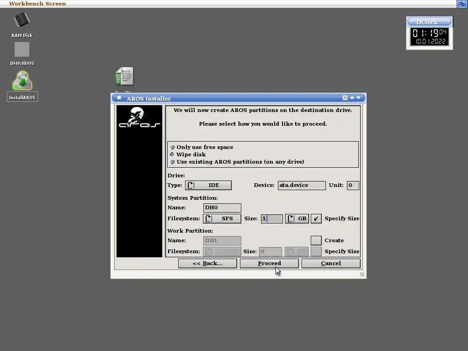The image size is (468, 351).
Task: Close the AROS Installer window
Action: coord(119,98)
